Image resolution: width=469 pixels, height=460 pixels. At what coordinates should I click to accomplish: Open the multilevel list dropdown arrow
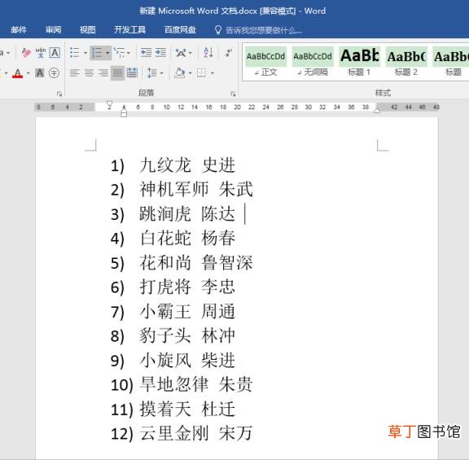(x=129, y=53)
